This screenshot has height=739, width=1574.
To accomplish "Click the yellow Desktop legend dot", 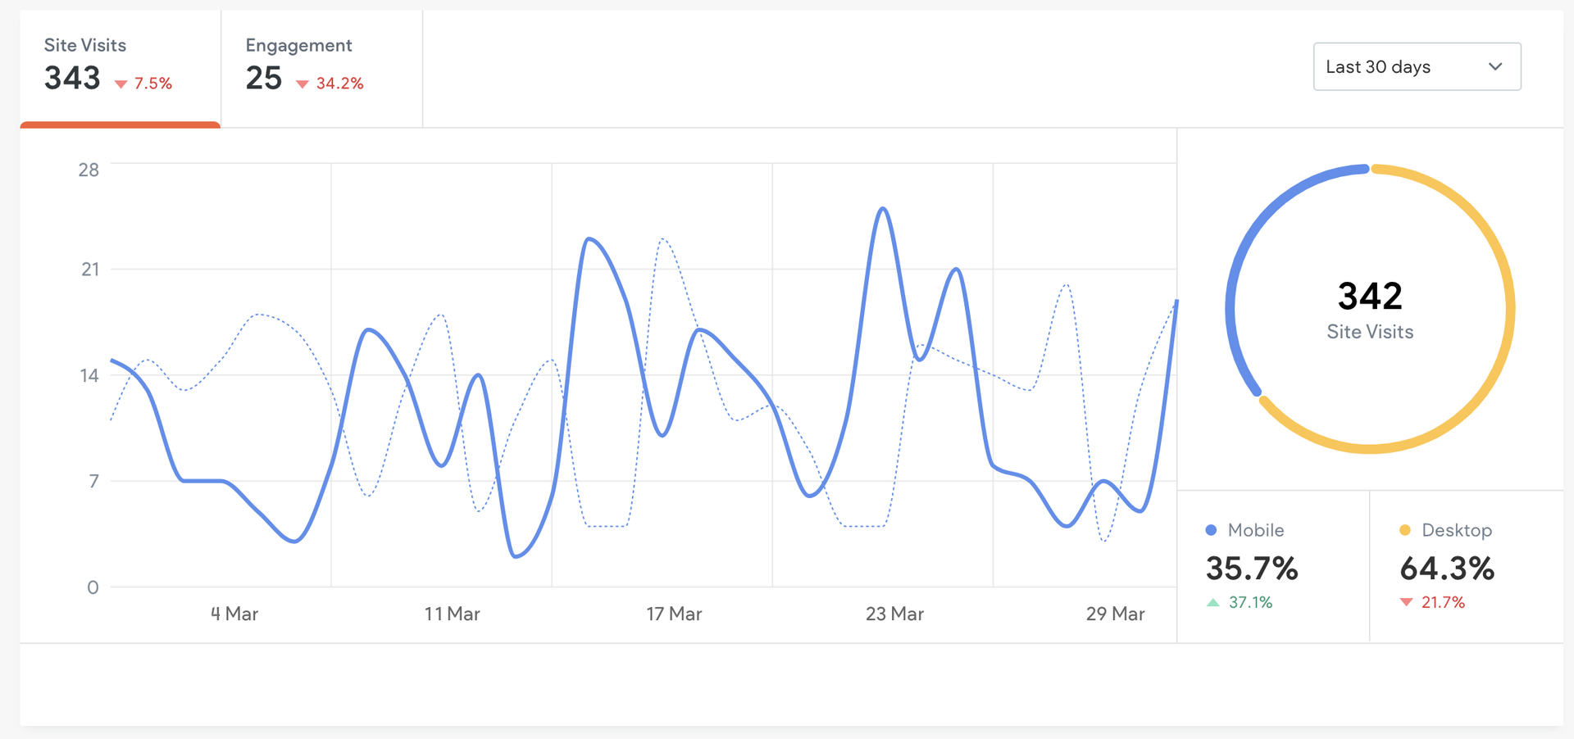I will click(1405, 530).
